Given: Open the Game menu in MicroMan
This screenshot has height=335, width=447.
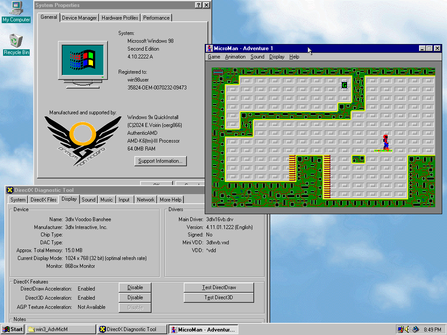Looking at the screenshot, I should pos(214,57).
